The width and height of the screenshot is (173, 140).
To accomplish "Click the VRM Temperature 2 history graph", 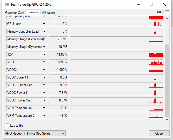I will click(116, 116).
